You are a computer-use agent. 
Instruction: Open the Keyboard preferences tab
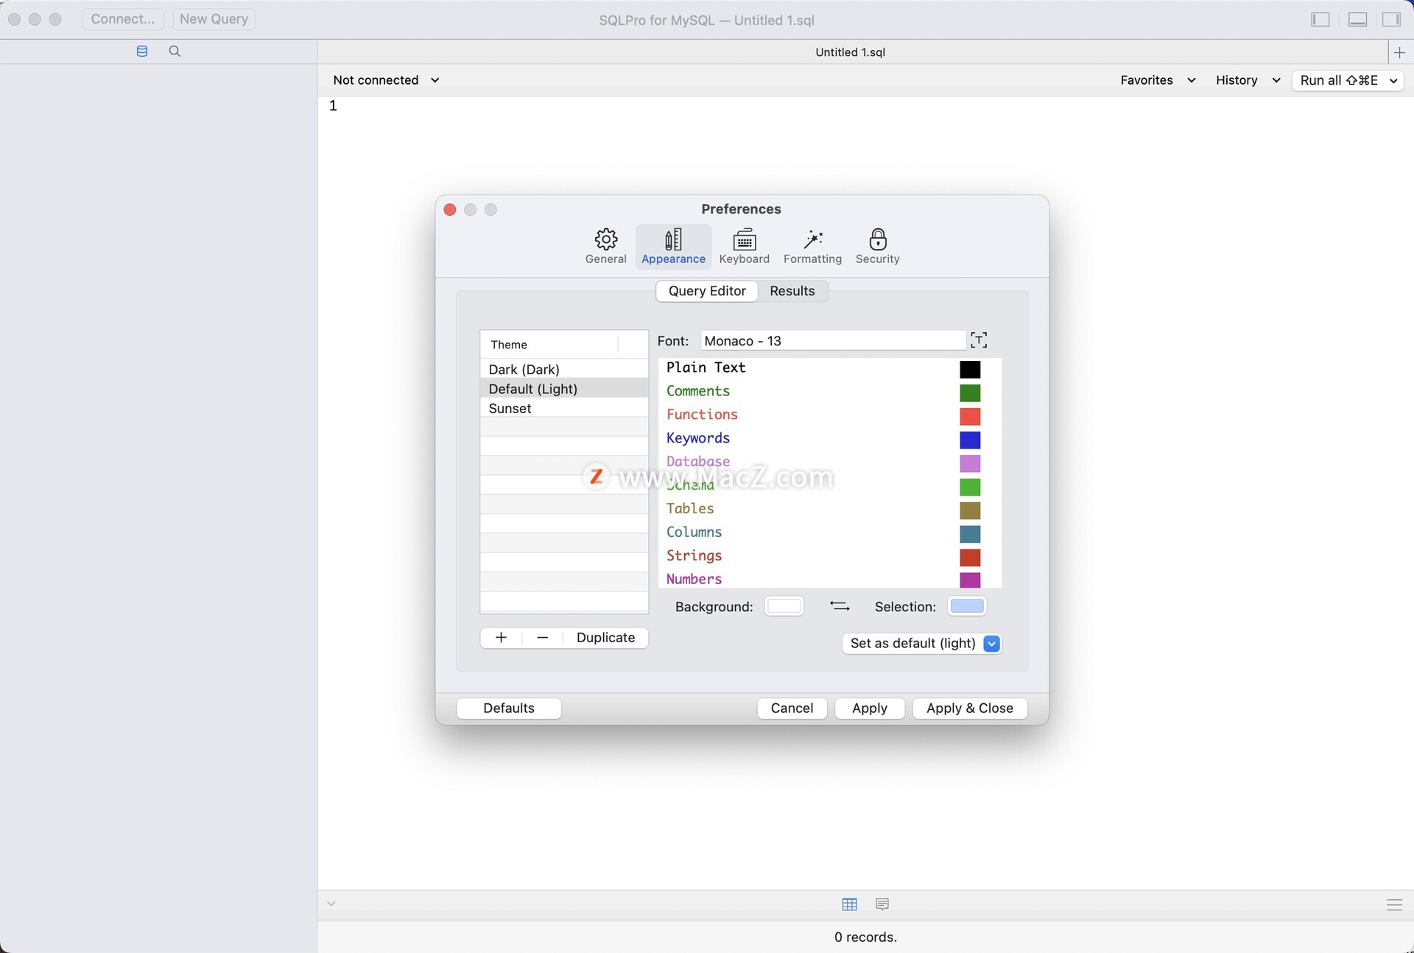[x=744, y=246]
